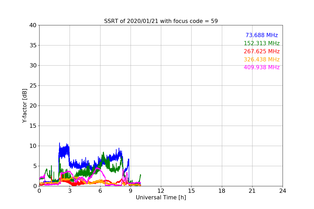Click the y-axis tick label 35
314x209 pixels.
coord(33,45)
